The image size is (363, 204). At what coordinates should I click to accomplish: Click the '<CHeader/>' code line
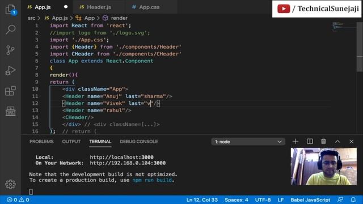(78, 117)
